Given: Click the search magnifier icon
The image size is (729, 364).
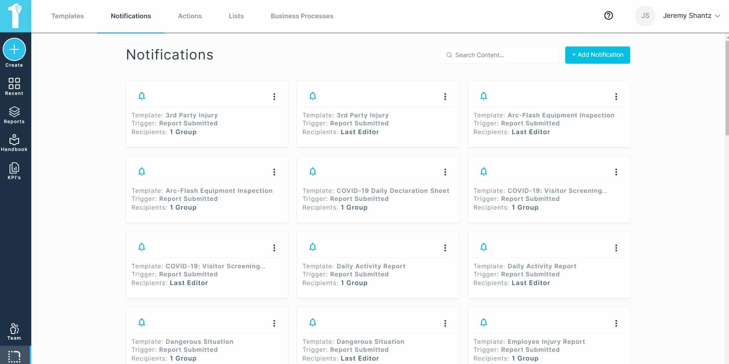Looking at the screenshot, I should click(x=449, y=55).
